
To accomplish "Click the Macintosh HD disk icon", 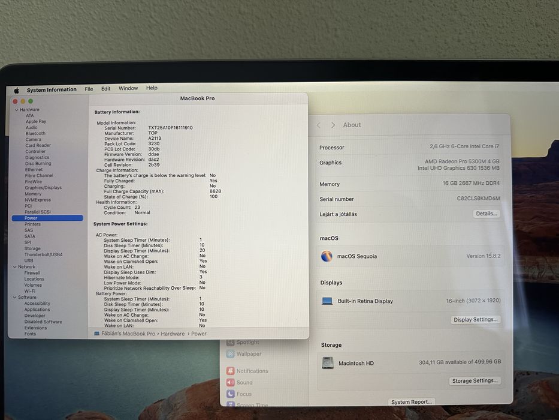I will click(x=328, y=363).
